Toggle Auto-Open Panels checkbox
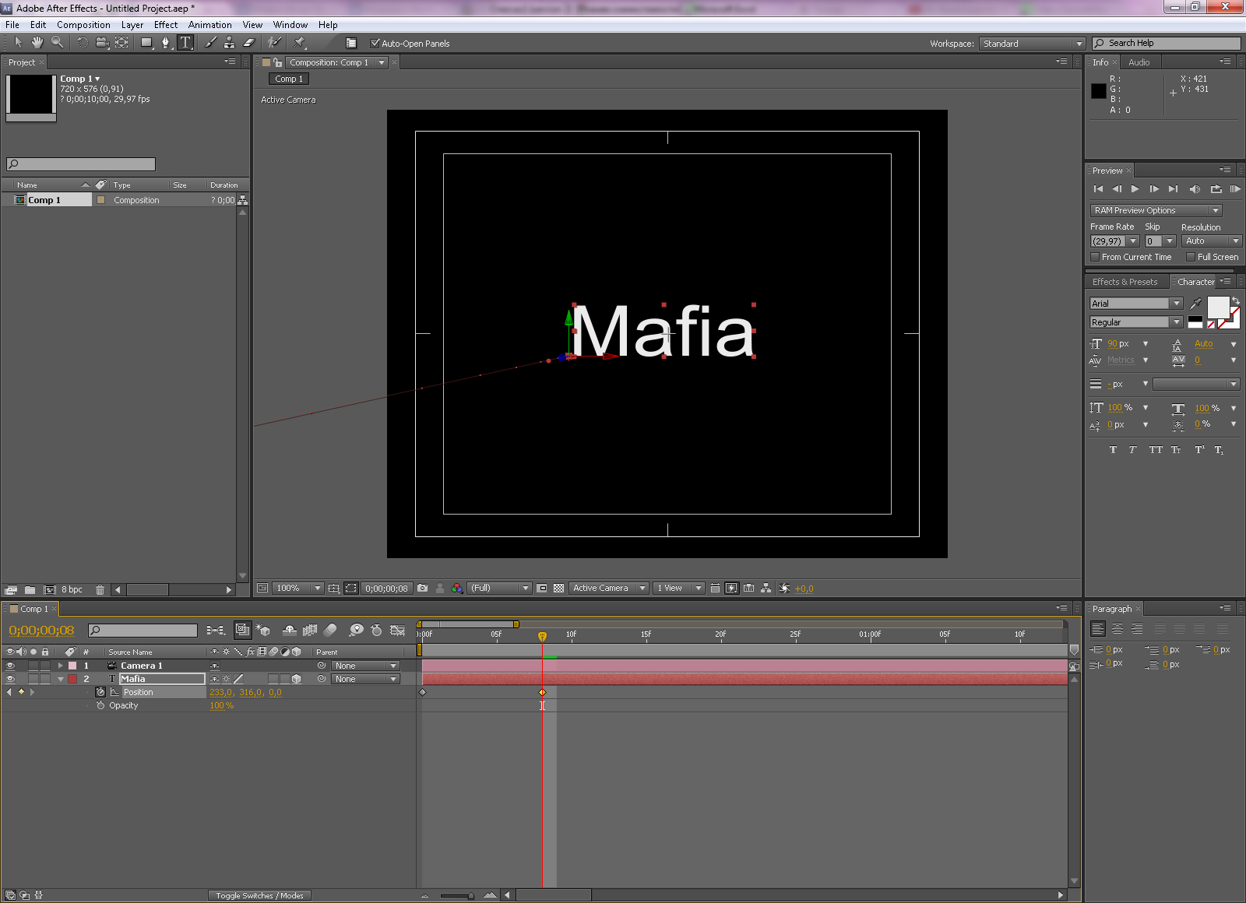This screenshot has width=1246, height=903. (x=375, y=44)
